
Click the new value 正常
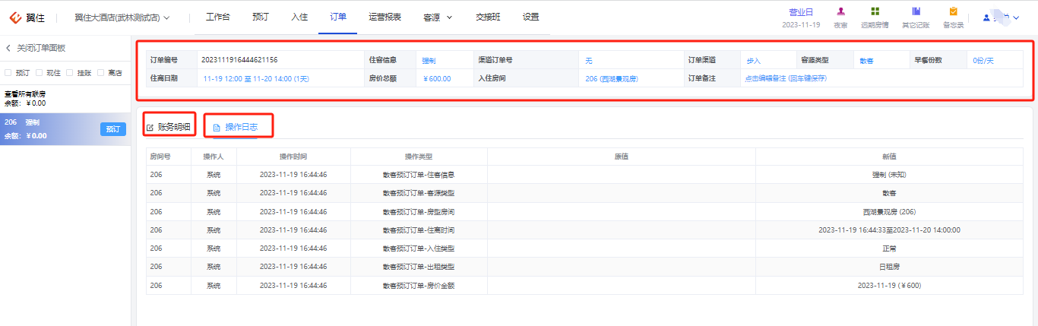coord(889,248)
